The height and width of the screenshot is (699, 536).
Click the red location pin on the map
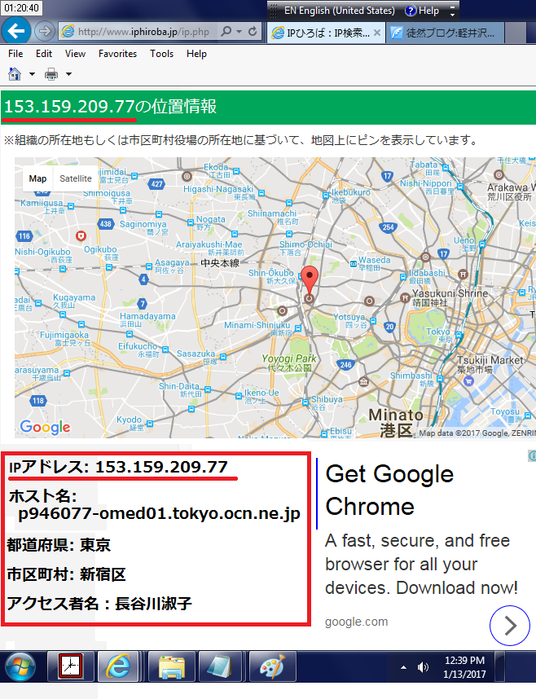click(310, 281)
